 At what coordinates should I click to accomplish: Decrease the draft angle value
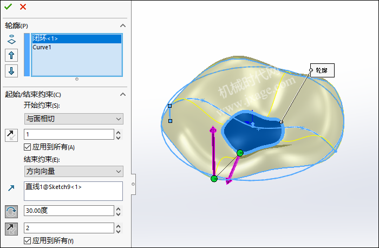(x=118, y=214)
